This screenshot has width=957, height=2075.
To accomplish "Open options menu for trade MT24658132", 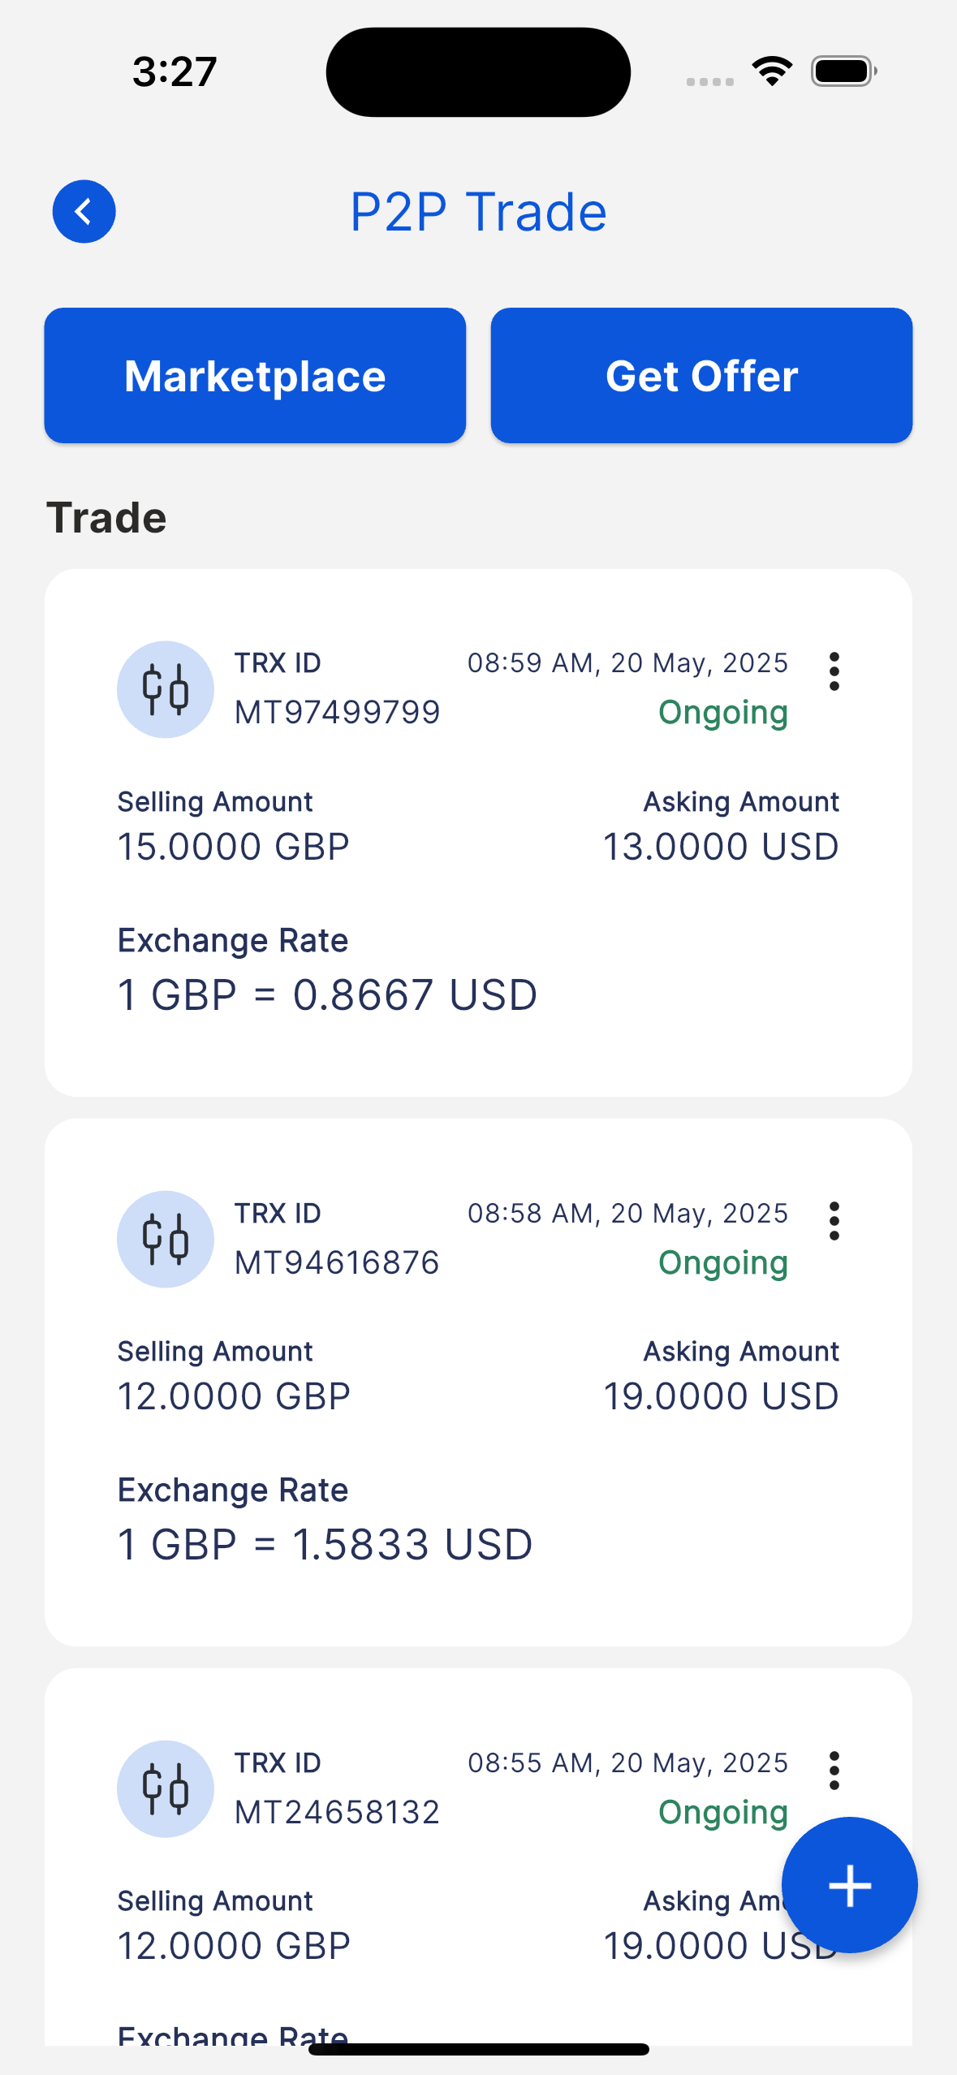I will pyautogui.click(x=834, y=1771).
